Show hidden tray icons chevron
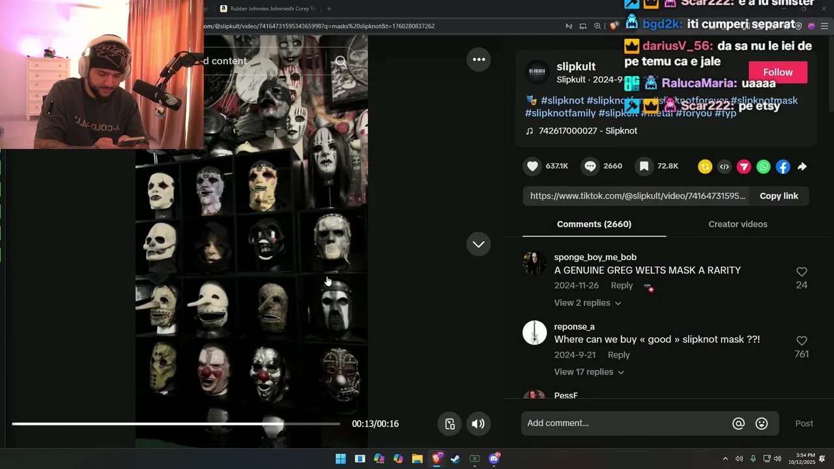This screenshot has width=834, height=469. (725, 459)
